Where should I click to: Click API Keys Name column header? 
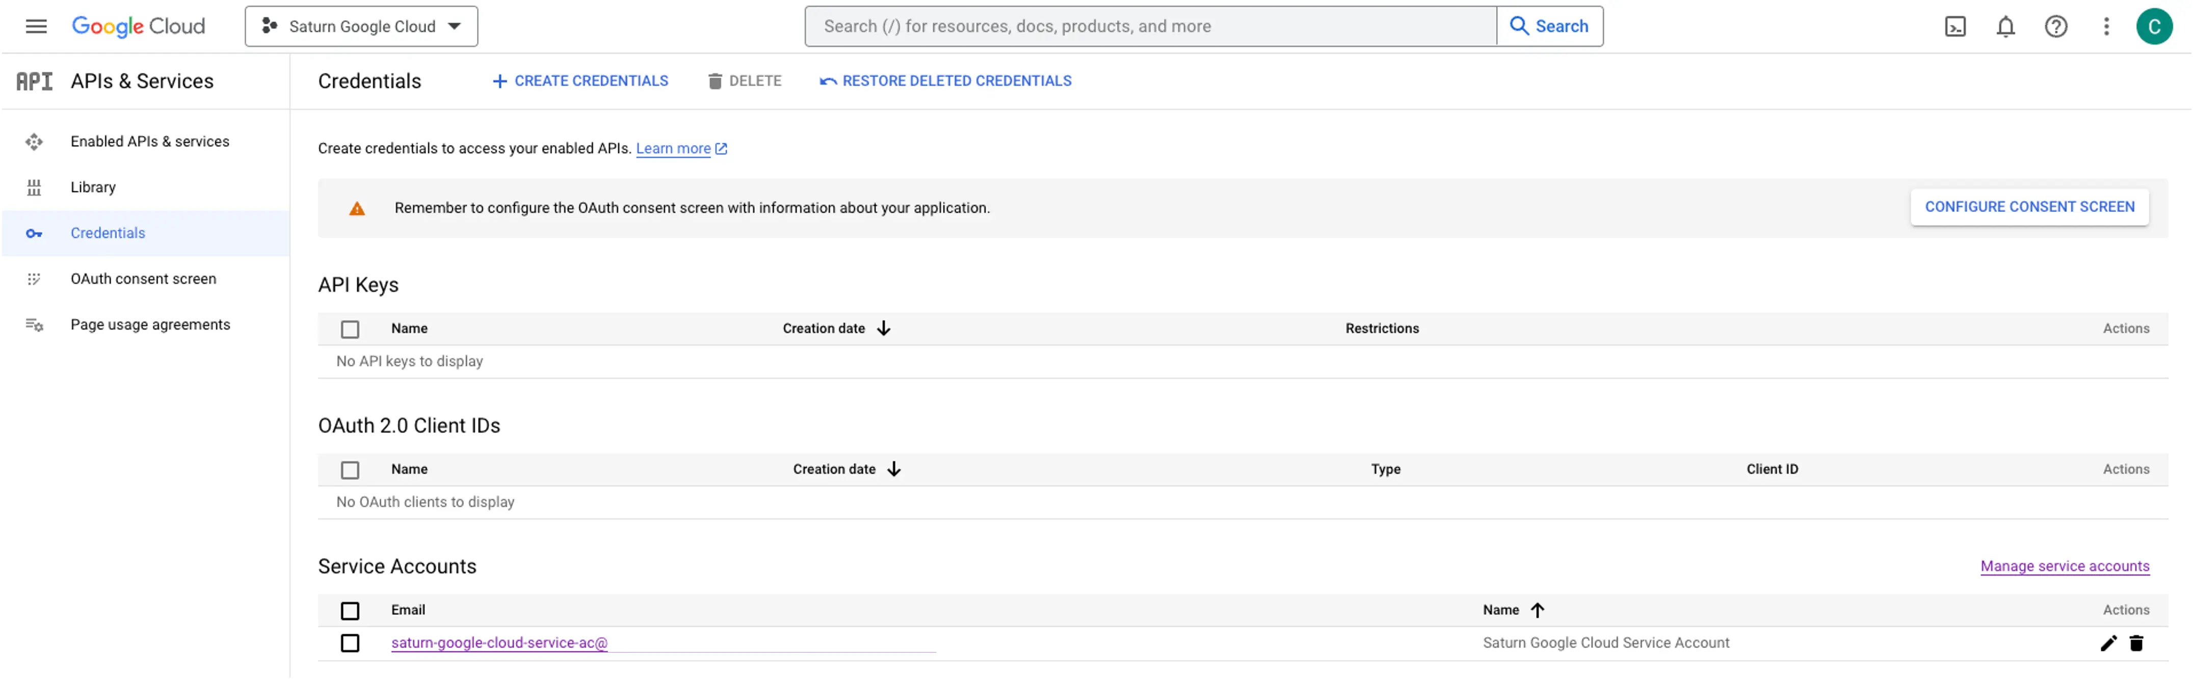[x=409, y=329]
